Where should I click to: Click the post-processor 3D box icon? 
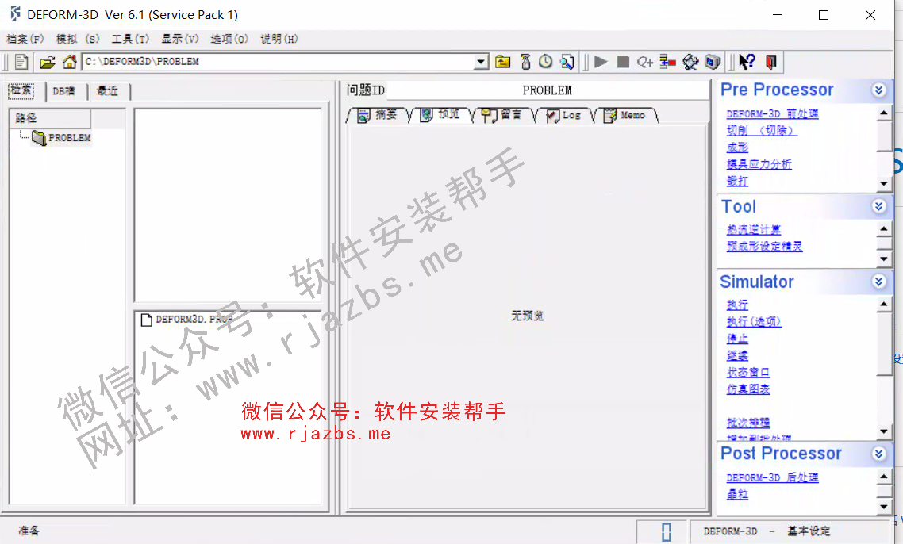point(713,62)
